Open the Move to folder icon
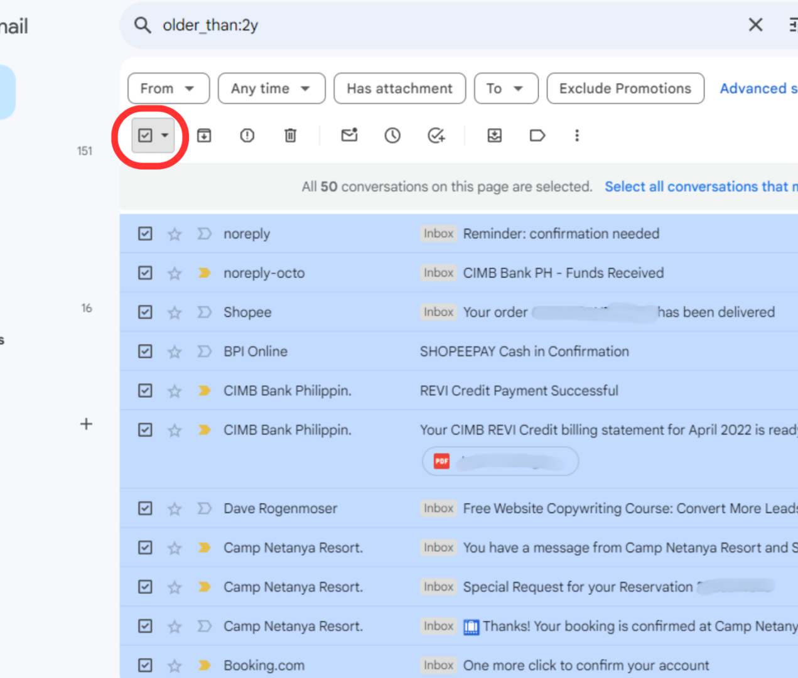The image size is (798, 678). coord(494,135)
